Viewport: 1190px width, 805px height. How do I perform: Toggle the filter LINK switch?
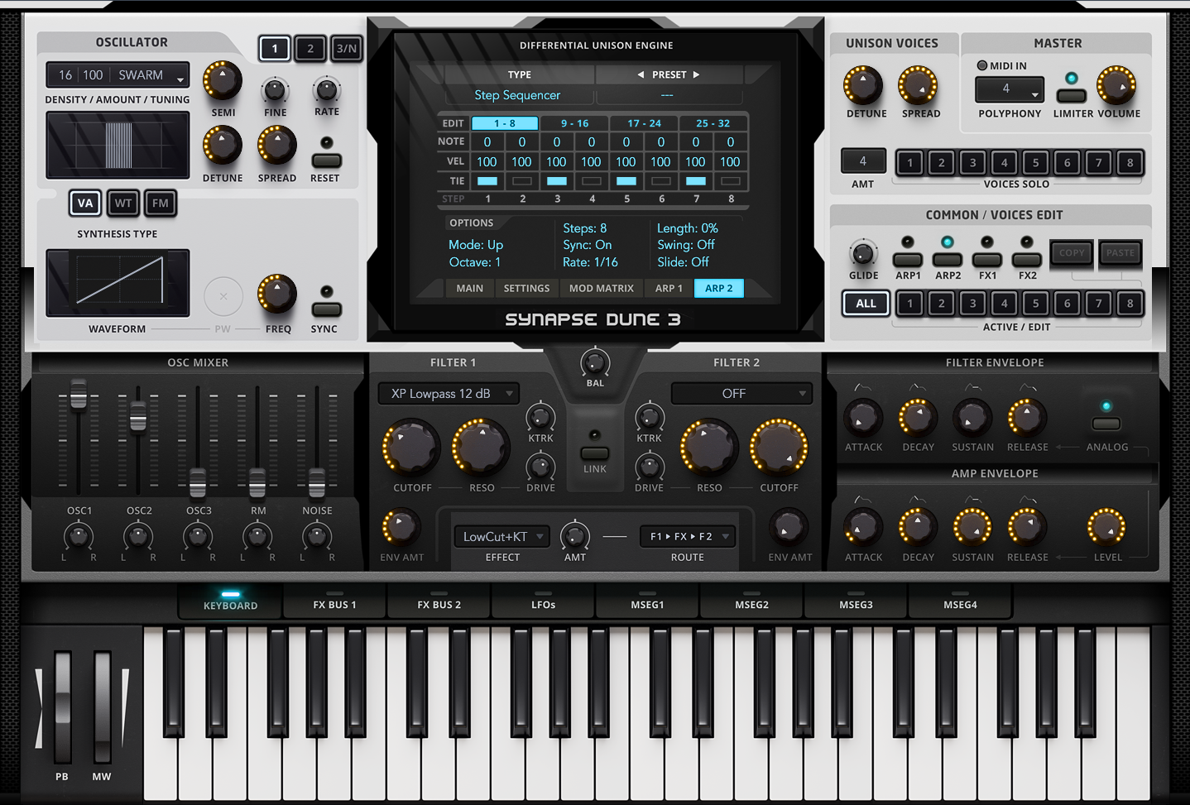coord(595,453)
